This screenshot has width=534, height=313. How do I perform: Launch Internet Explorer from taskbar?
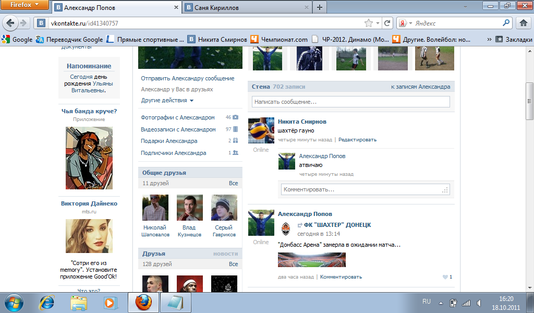46,303
